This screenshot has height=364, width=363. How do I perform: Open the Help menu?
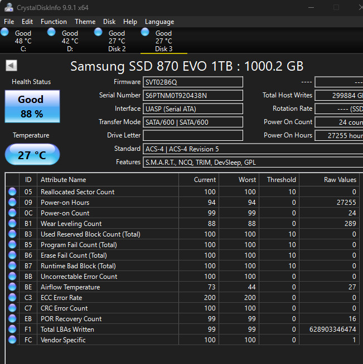click(x=130, y=22)
